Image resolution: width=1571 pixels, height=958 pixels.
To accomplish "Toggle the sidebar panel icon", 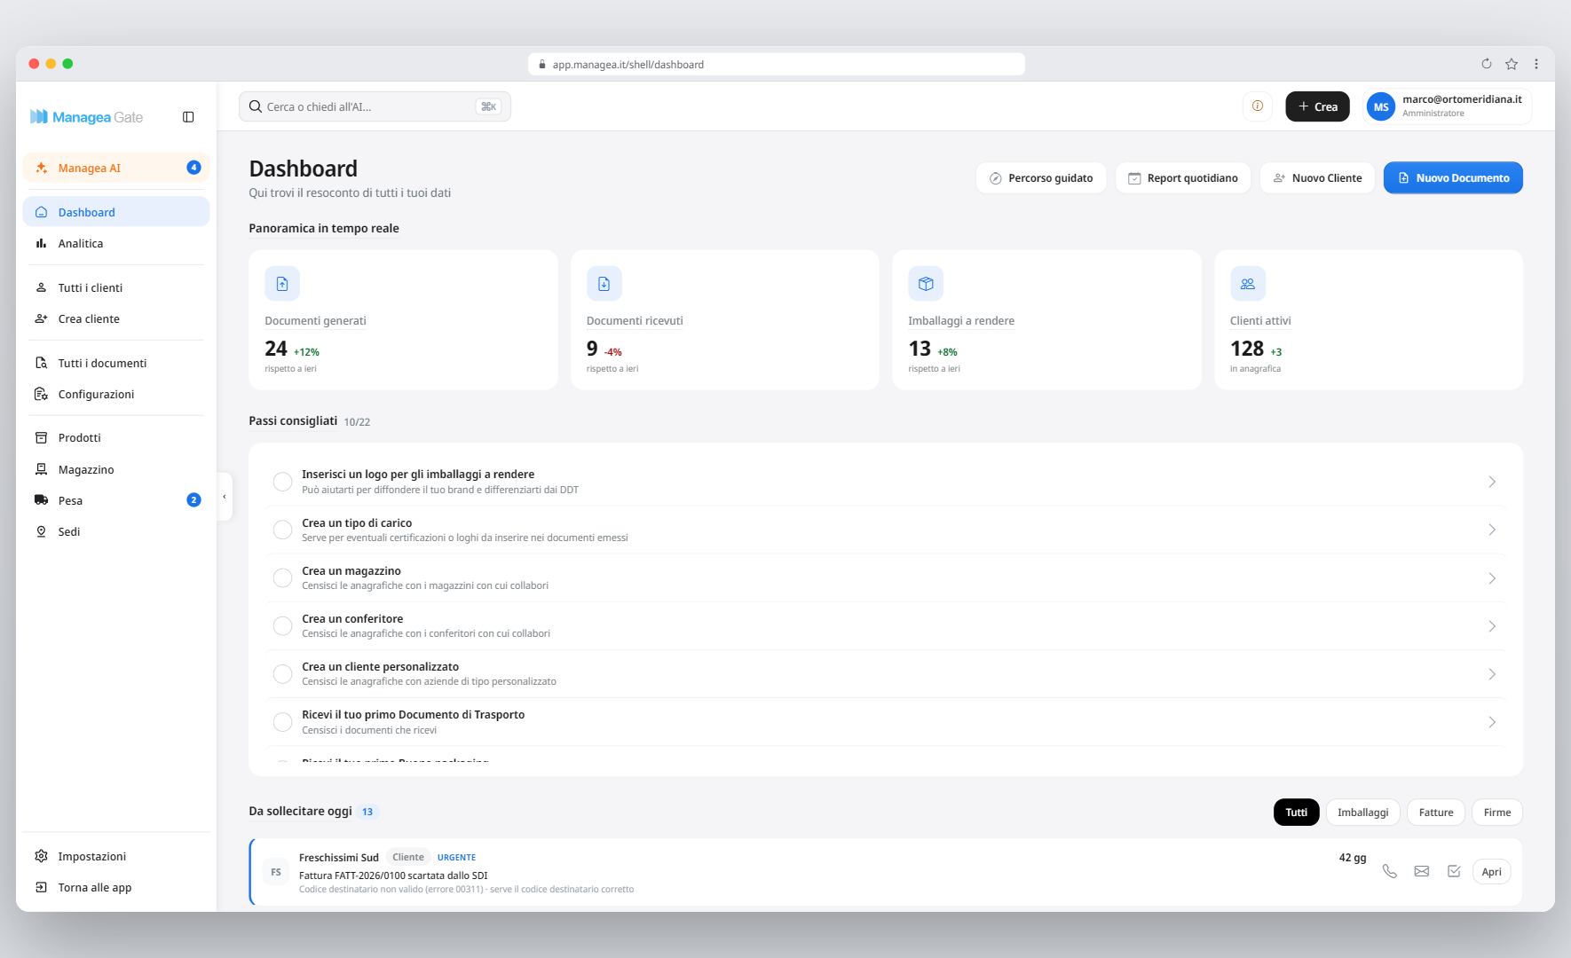I will [188, 117].
